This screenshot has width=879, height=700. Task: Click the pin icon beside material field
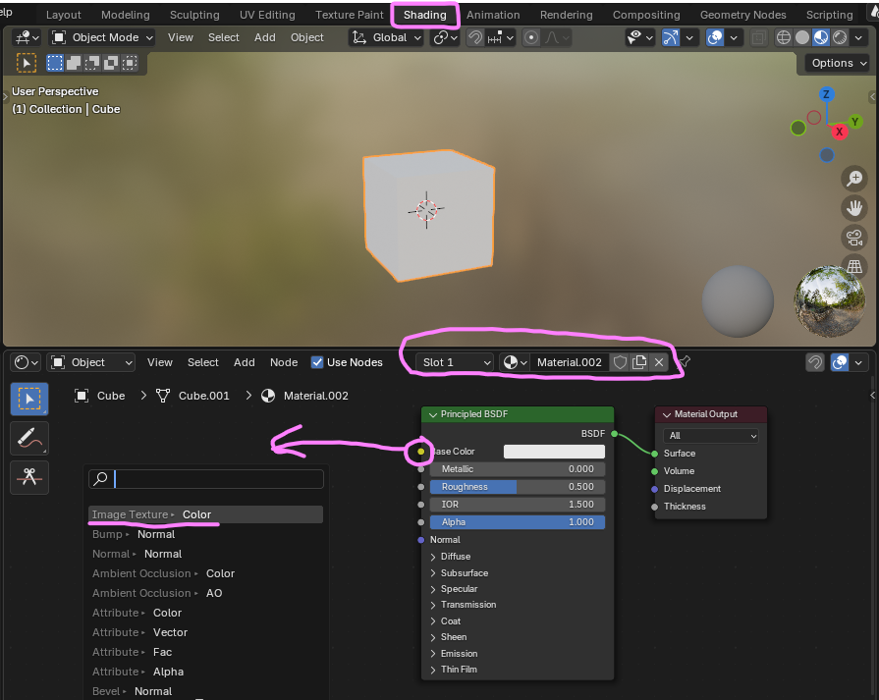pyautogui.click(x=685, y=362)
